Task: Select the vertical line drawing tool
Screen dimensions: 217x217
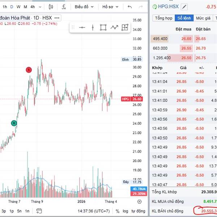Action: [93, 27]
